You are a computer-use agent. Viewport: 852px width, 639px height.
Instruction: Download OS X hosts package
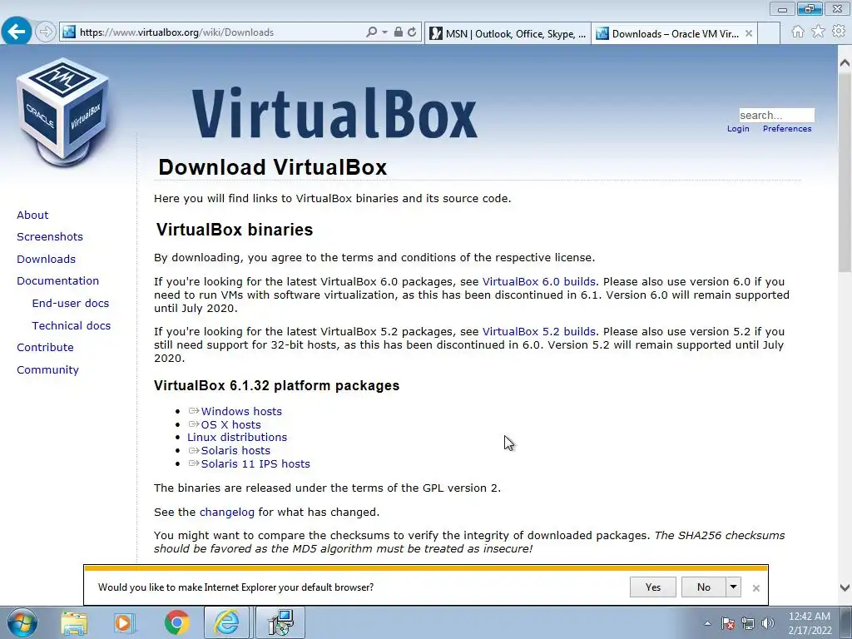tap(231, 424)
